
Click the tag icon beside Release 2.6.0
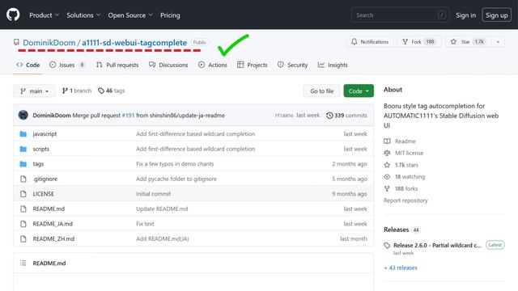(x=387, y=246)
